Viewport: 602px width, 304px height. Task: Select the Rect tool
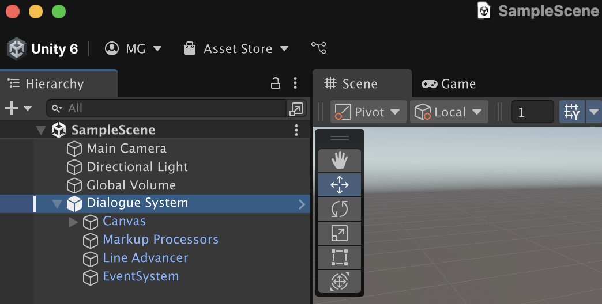[340, 257]
